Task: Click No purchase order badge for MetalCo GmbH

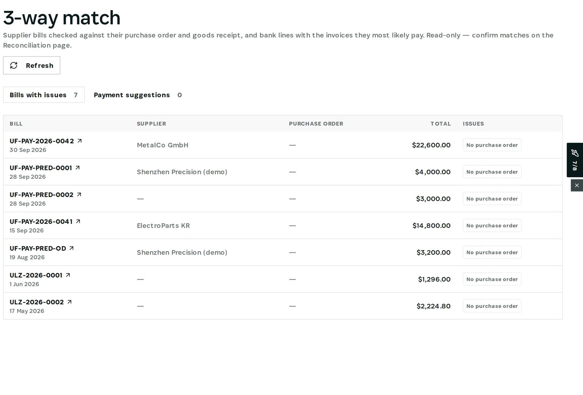Action: (492, 145)
